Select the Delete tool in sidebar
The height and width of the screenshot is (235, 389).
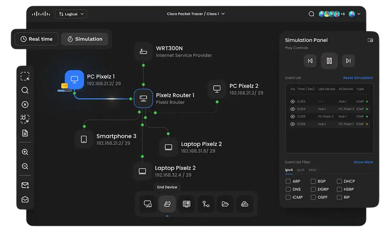coord(25,104)
